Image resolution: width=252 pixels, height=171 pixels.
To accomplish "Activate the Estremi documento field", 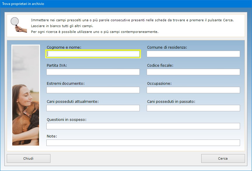I will click(x=93, y=90).
